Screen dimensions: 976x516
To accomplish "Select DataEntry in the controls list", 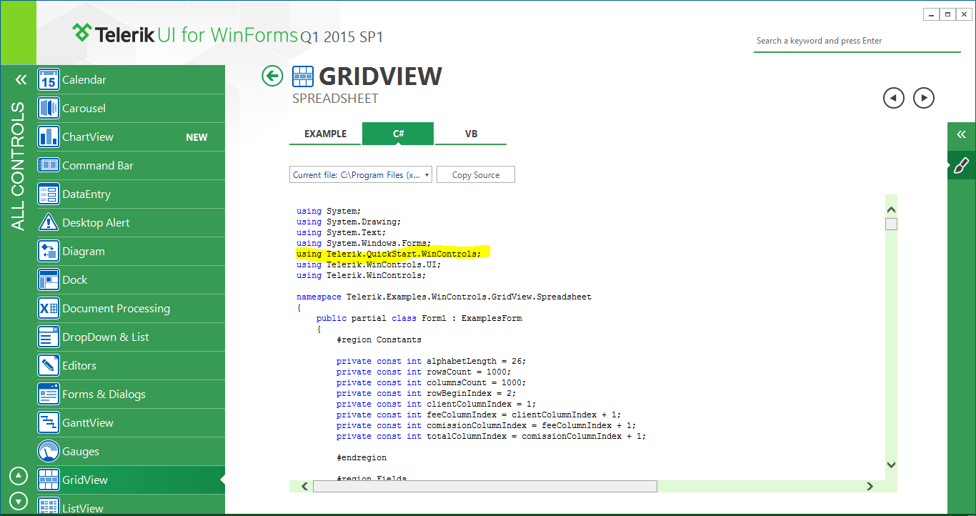I will click(86, 194).
